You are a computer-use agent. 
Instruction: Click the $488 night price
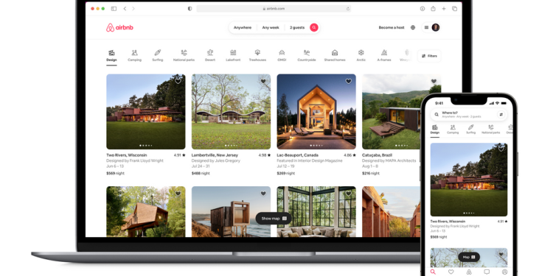pyautogui.click(x=201, y=173)
